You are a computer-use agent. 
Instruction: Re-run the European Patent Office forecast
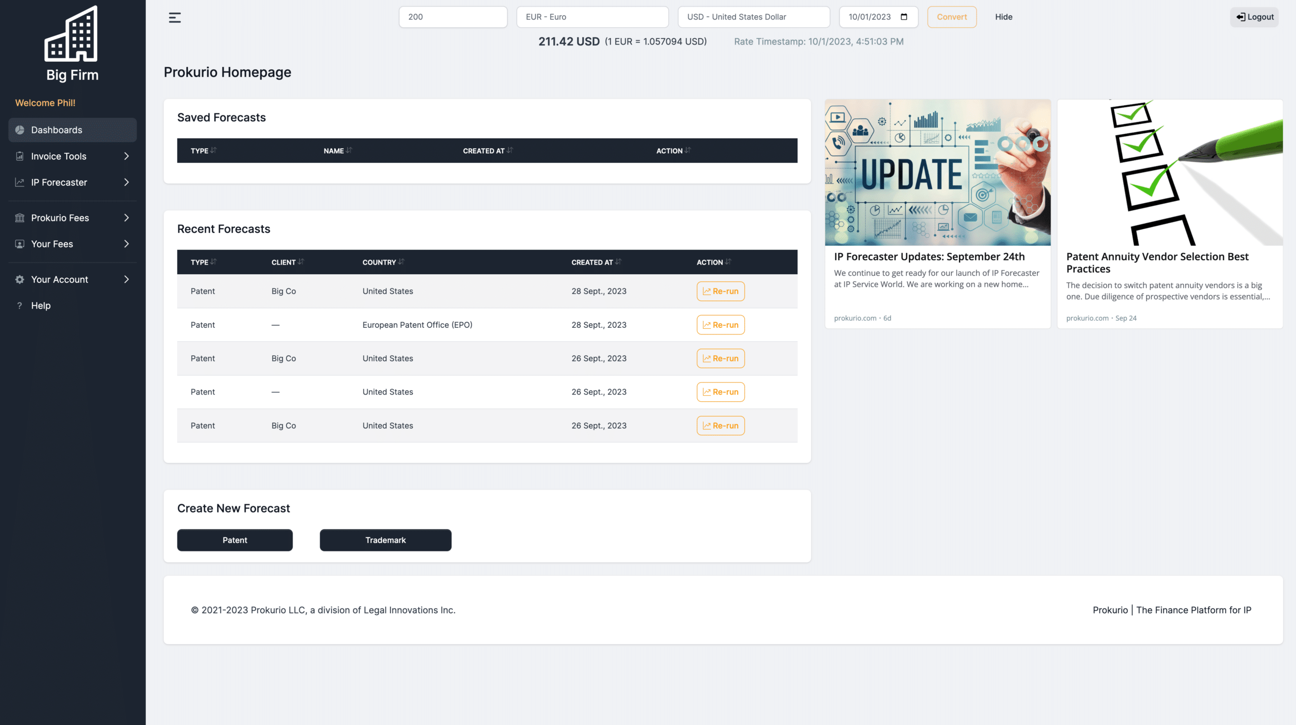[x=720, y=325]
